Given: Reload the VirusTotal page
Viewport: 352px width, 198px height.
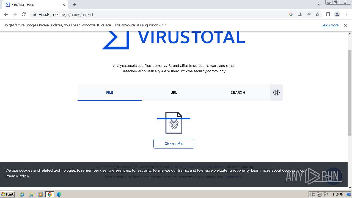Looking at the screenshot, I should (x=24, y=14).
